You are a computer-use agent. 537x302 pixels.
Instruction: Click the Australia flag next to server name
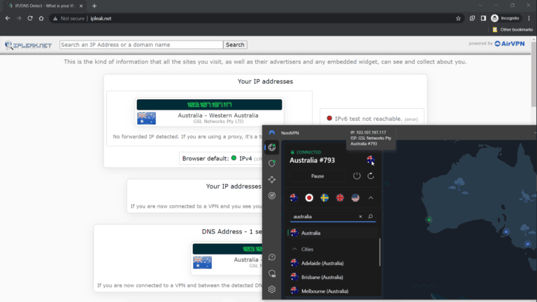click(x=371, y=159)
